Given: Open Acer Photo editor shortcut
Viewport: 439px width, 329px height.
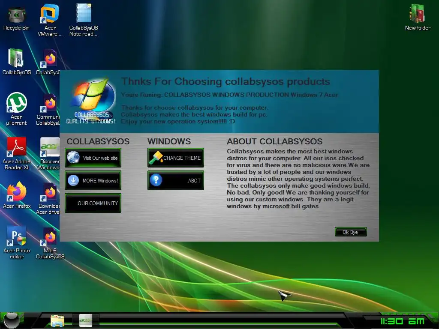Looking at the screenshot, I should (17, 242).
